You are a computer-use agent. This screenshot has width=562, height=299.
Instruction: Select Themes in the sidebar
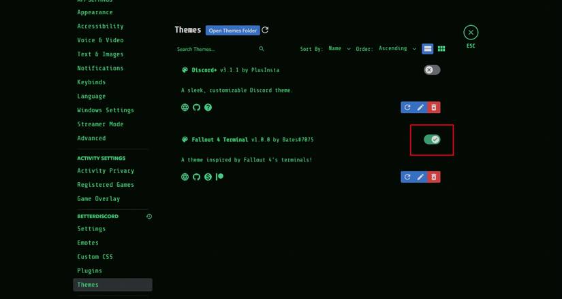tap(112, 285)
